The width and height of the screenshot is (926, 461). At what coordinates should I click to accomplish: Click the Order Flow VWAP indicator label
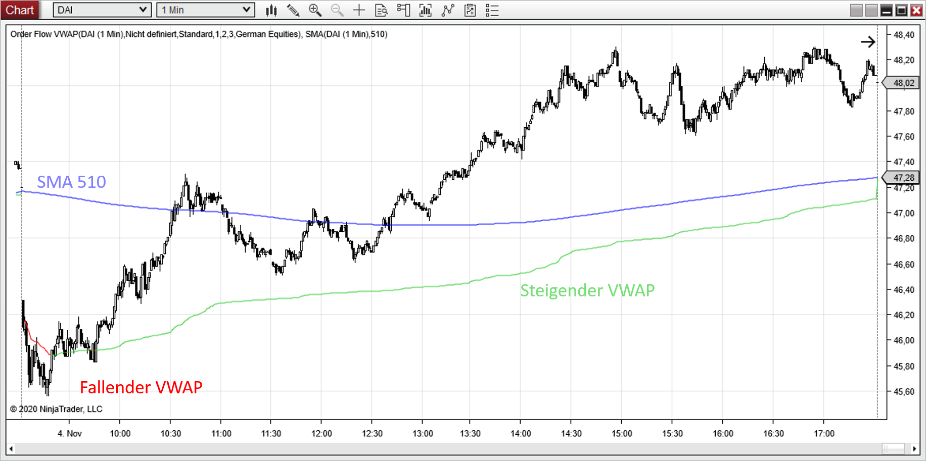[x=156, y=34]
